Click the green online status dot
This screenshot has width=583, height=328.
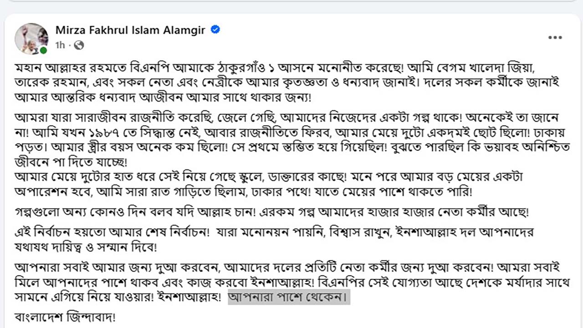[x=43, y=50]
